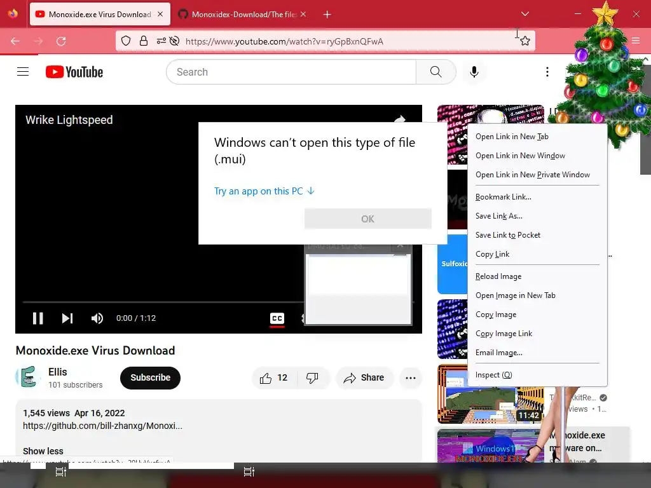The height and width of the screenshot is (488, 651).
Task: Seek using the video progress bar
Action: pos(163,302)
